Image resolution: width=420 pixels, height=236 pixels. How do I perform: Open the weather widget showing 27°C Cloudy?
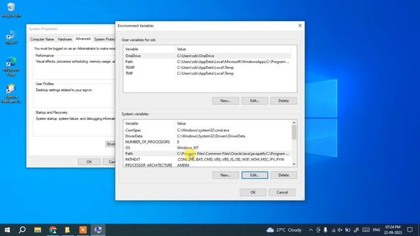click(284, 230)
